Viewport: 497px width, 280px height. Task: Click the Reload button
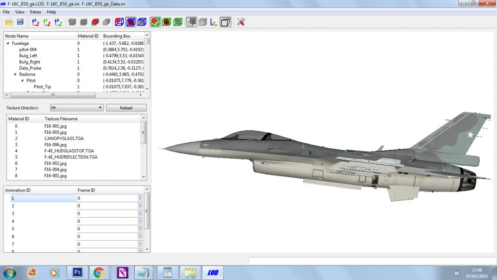[x=126, y=108]
